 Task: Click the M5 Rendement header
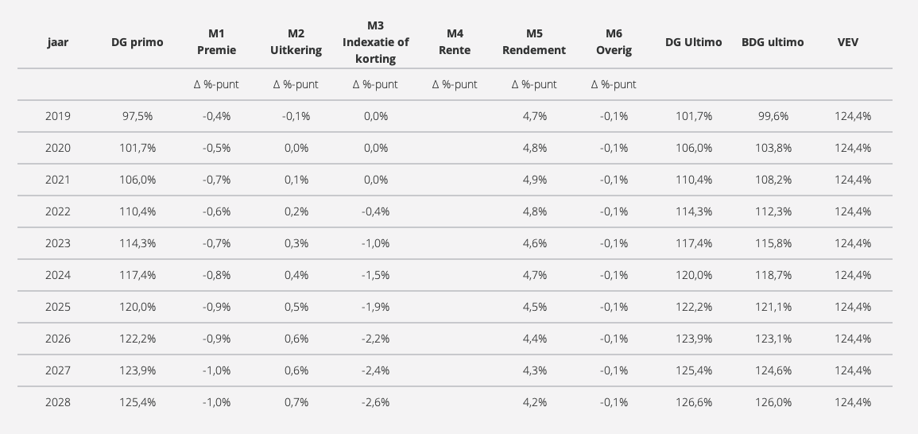coord(534,42)
